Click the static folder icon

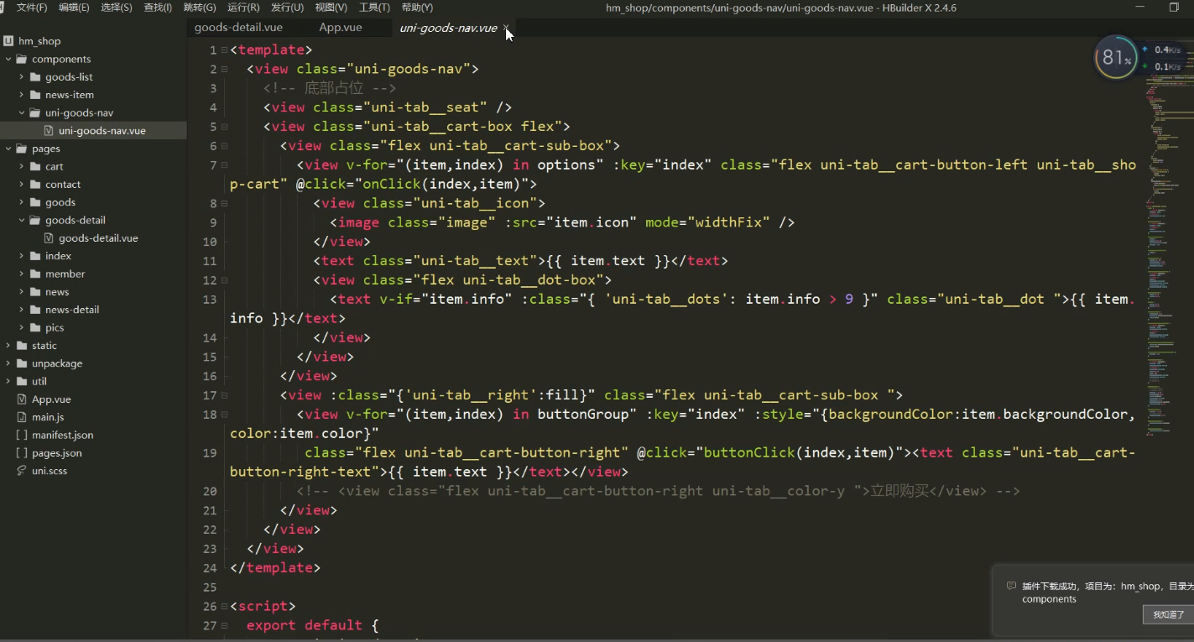coord(22,346)
